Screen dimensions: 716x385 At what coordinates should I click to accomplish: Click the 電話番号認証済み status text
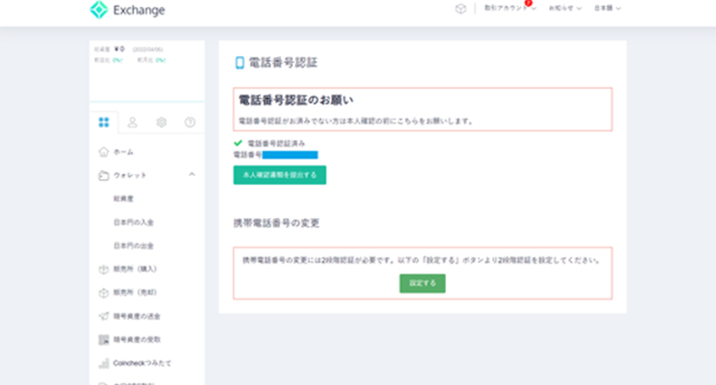point(277,143)
